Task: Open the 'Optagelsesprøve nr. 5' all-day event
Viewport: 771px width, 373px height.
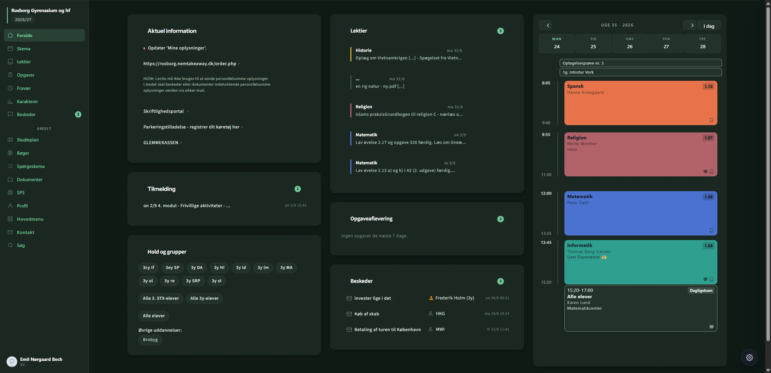Action: [x=641, y=63]
